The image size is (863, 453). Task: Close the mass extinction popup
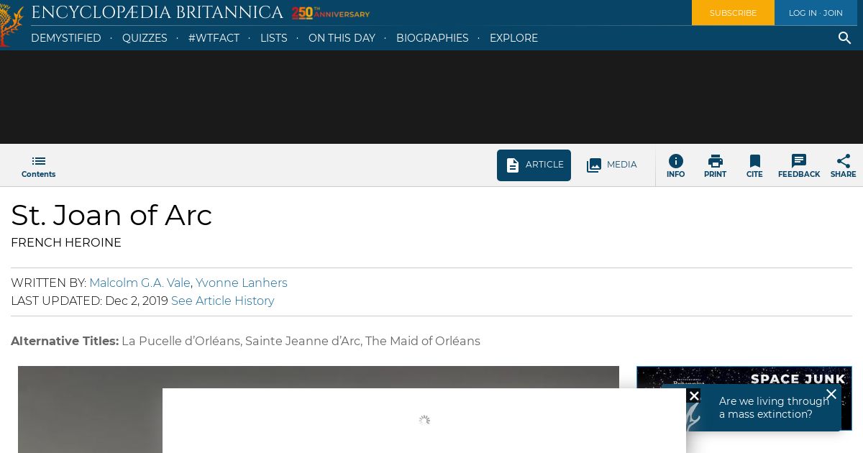tap(831, 394)
